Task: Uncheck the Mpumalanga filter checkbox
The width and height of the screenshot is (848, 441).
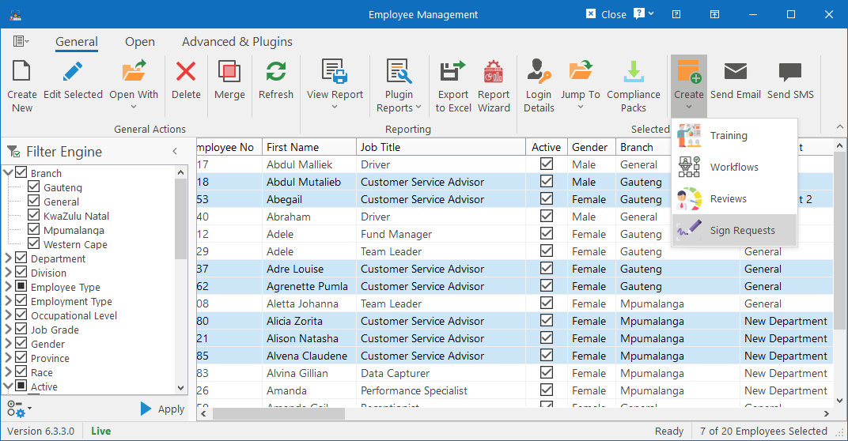Action: click(33, 229)
